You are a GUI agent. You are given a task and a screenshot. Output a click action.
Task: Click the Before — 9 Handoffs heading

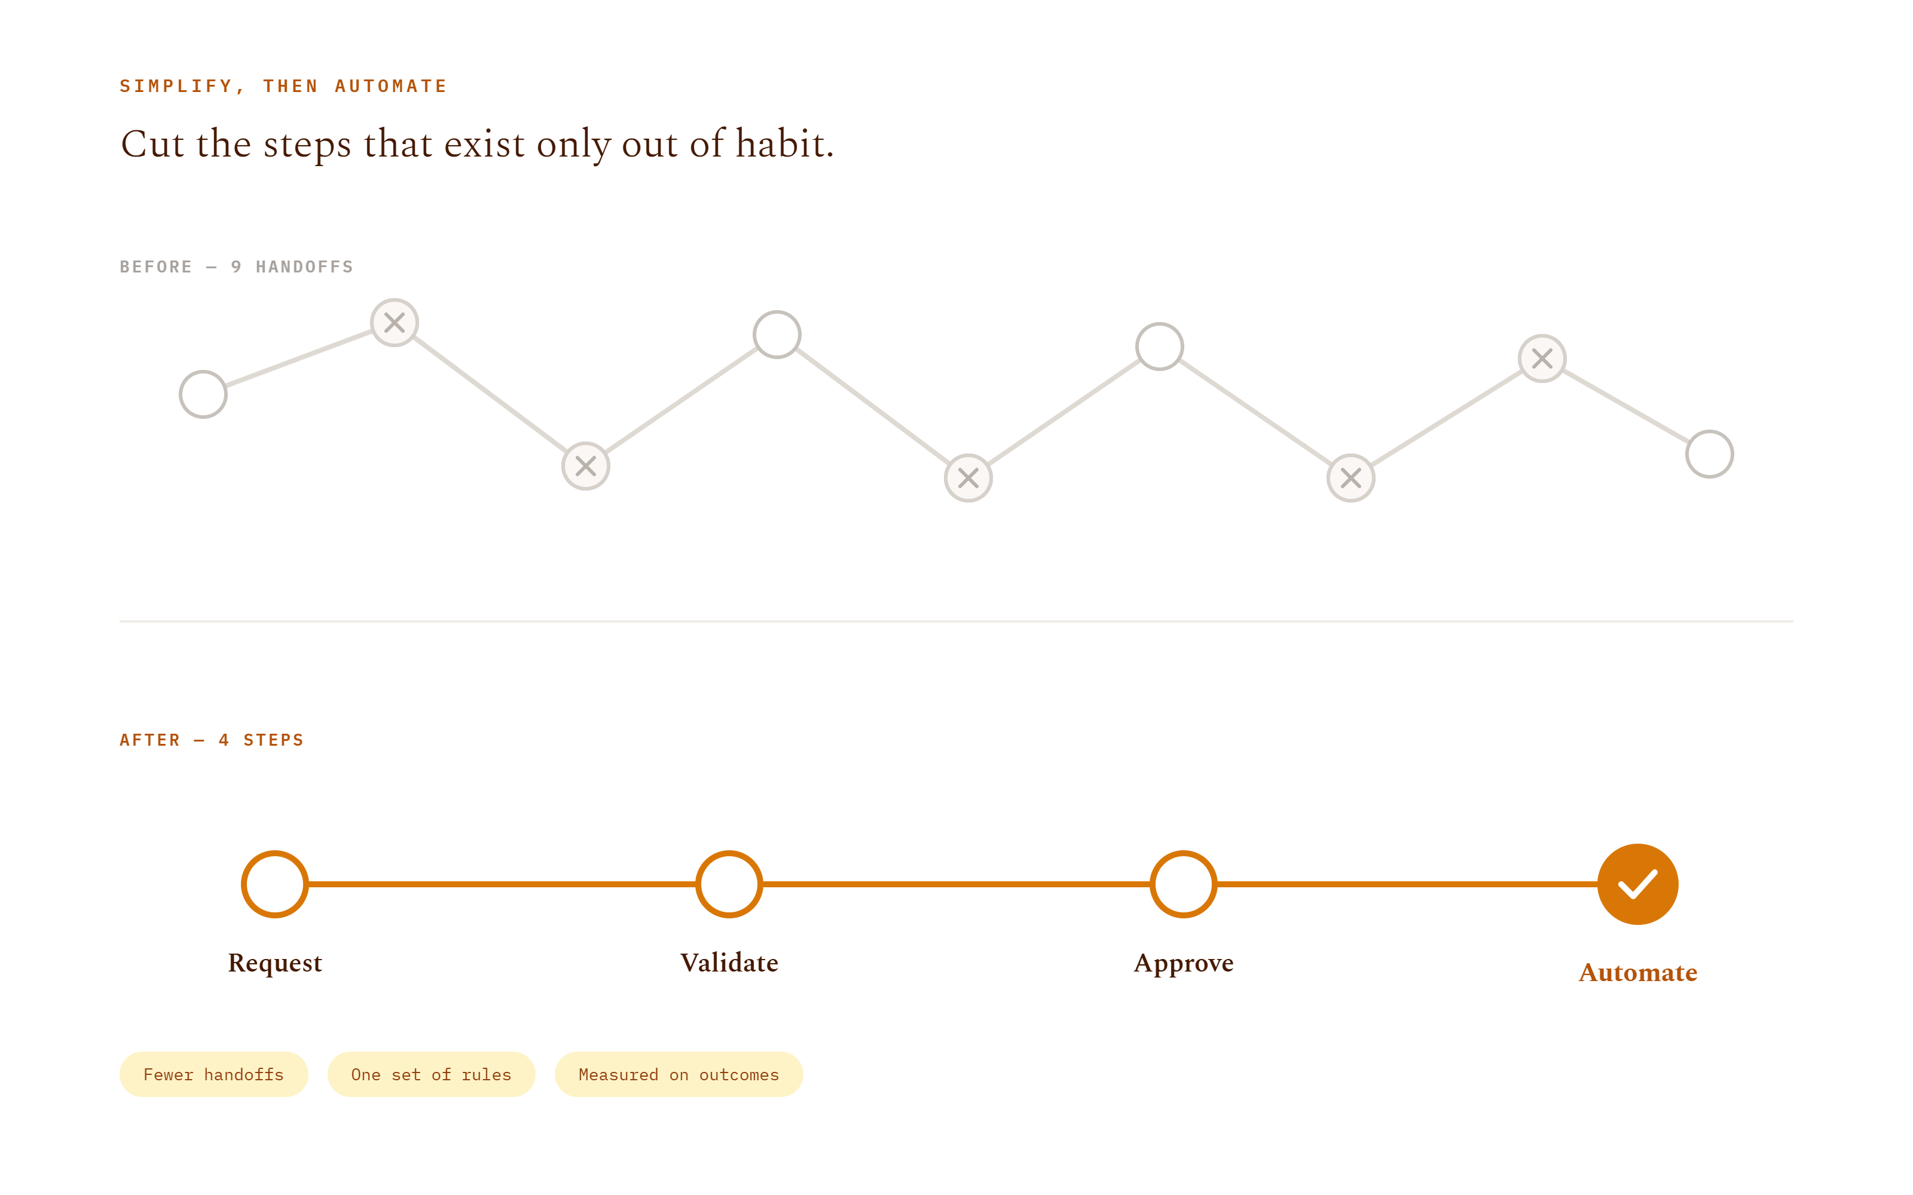coord(236,267)
